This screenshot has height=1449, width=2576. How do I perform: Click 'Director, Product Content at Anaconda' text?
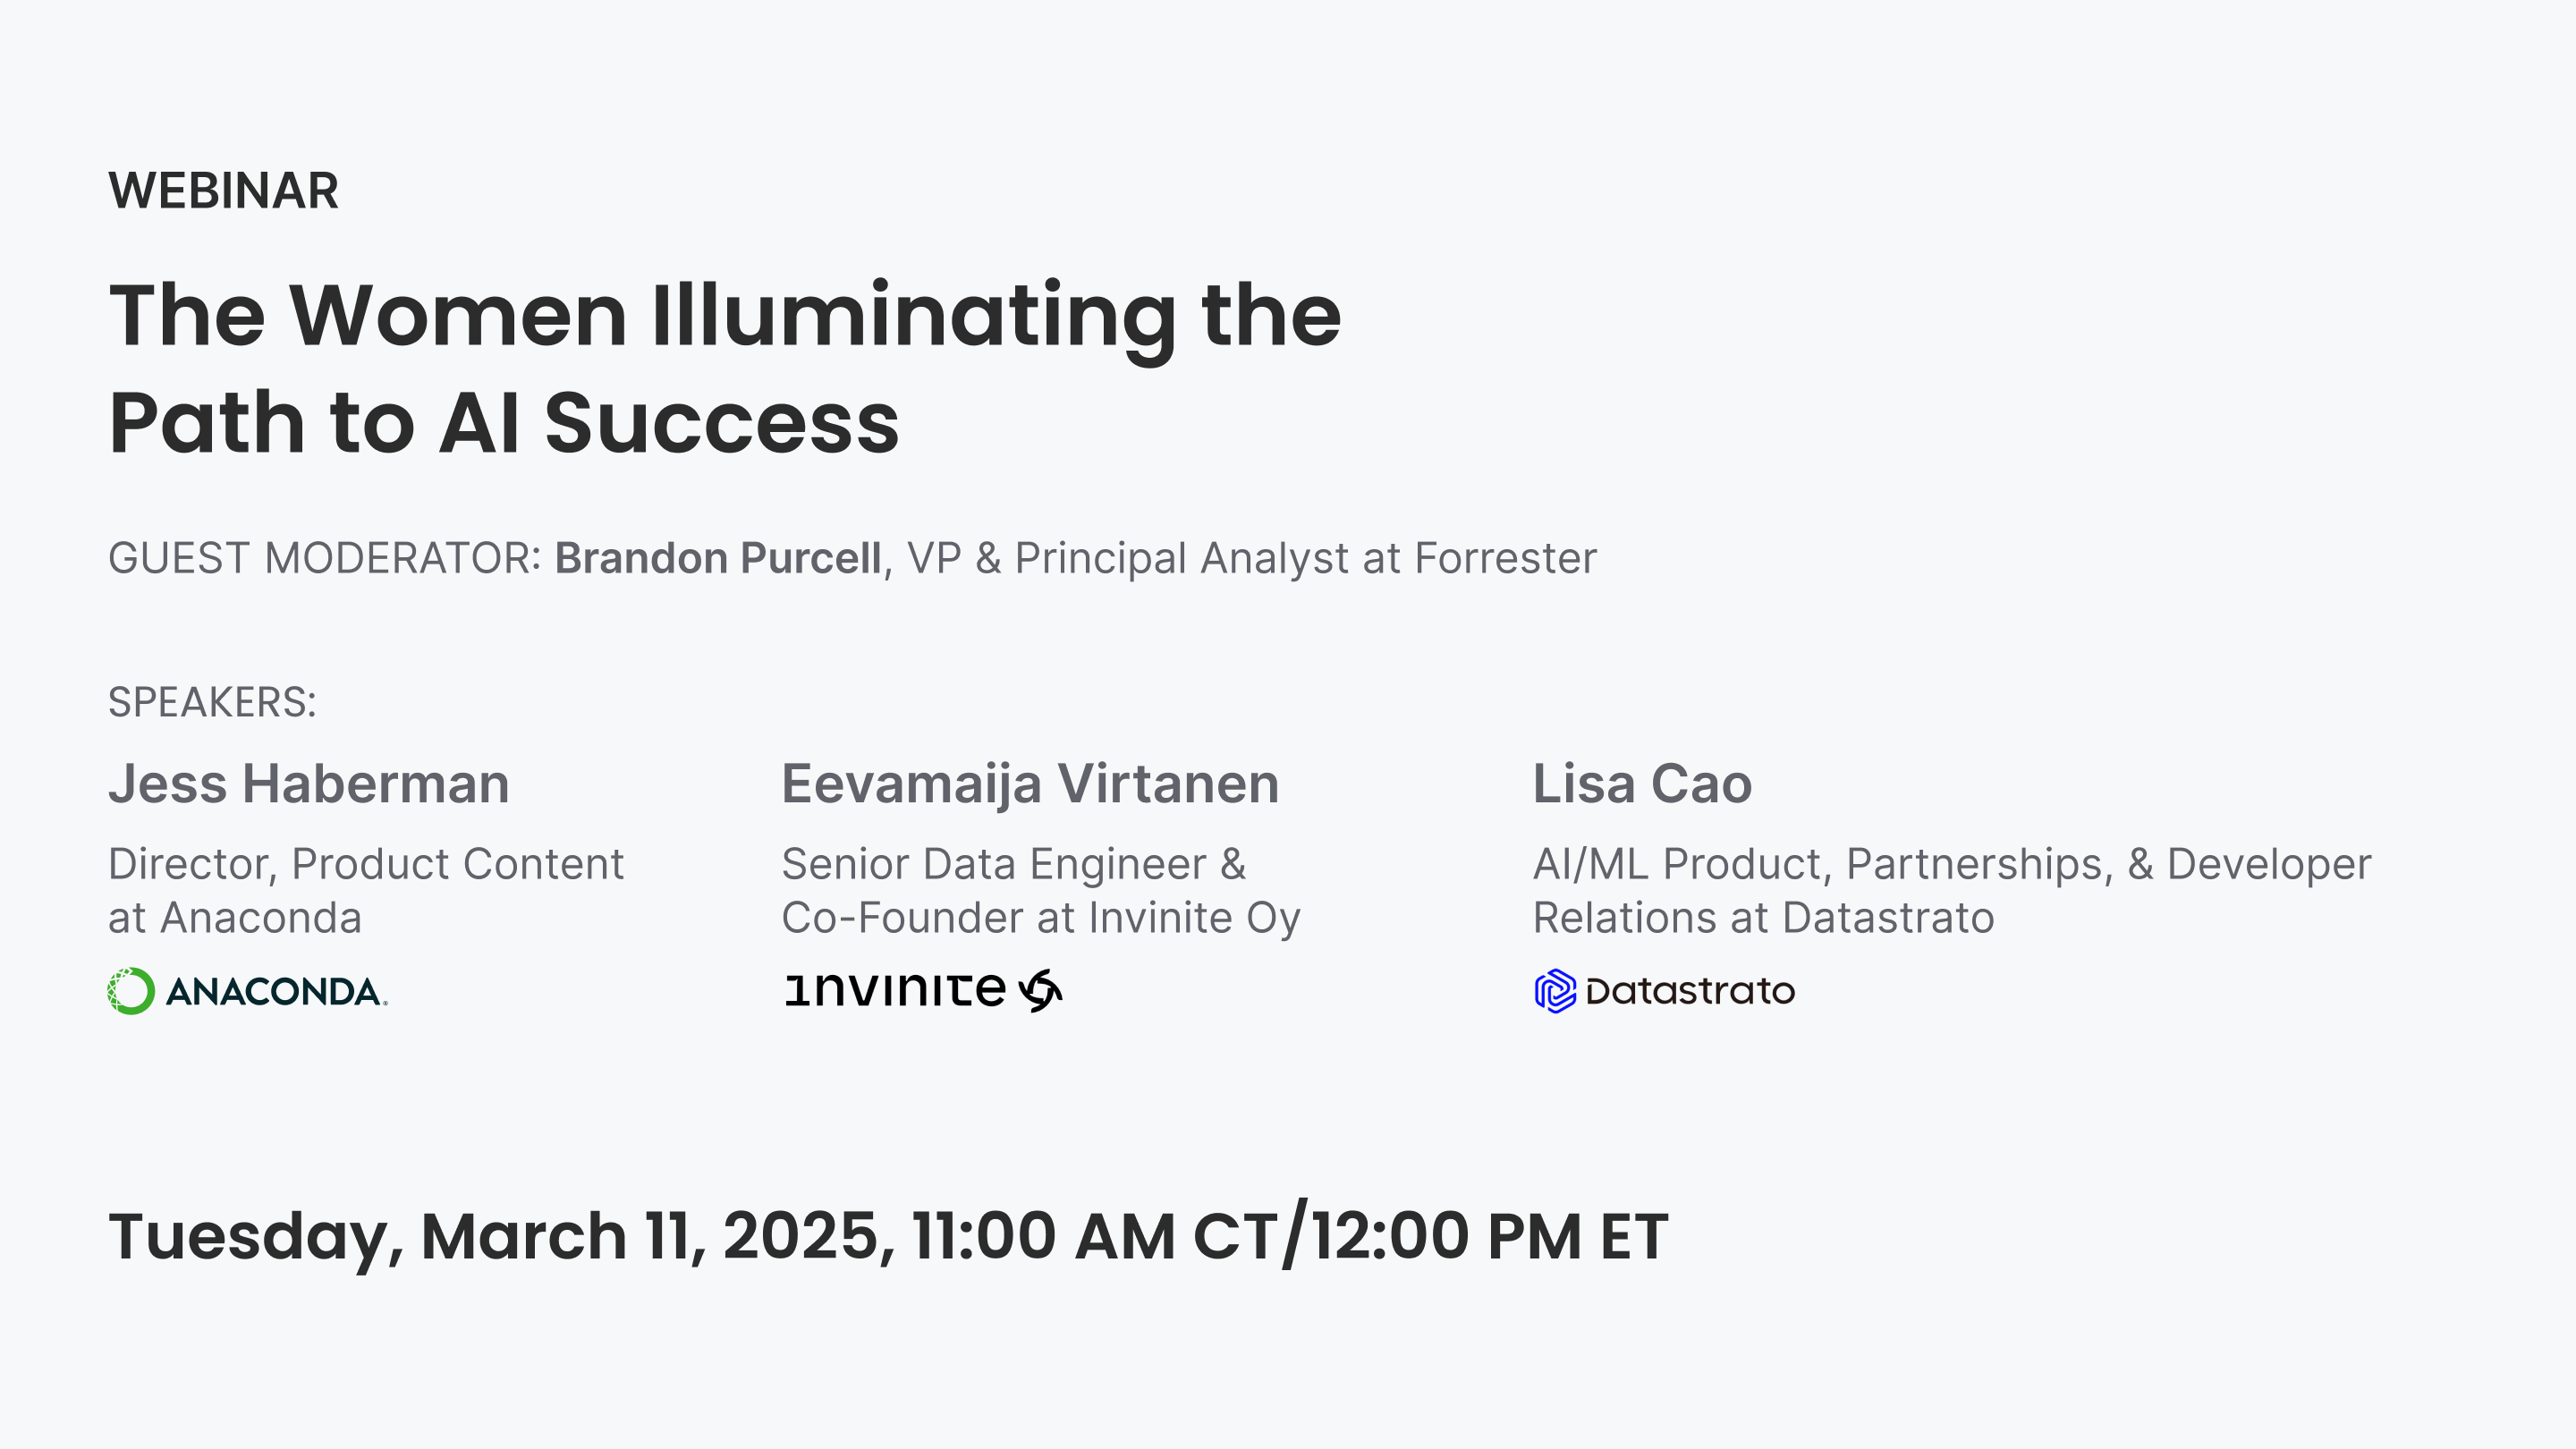[x=366, y=890]
